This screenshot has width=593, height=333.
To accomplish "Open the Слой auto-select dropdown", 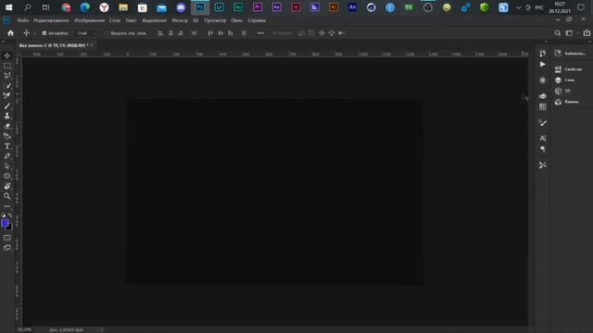I will pos(86,33).
